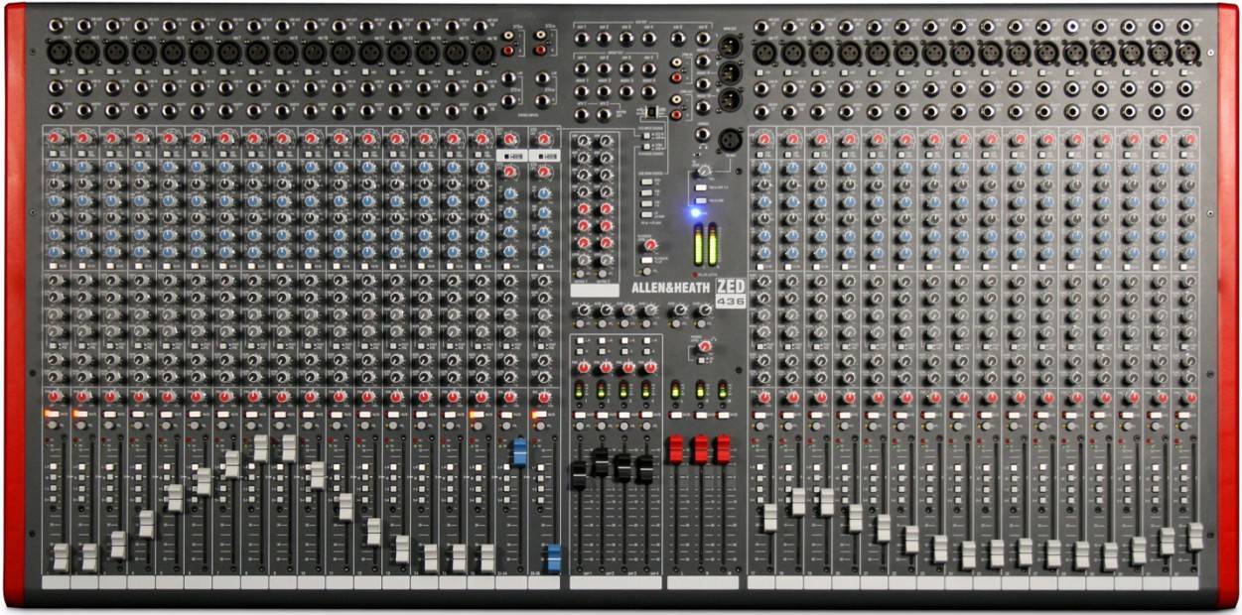Screen dimensions: 1242x615
Task: Click the fader of the first channel right of the master section
Action: coord(769,517)
